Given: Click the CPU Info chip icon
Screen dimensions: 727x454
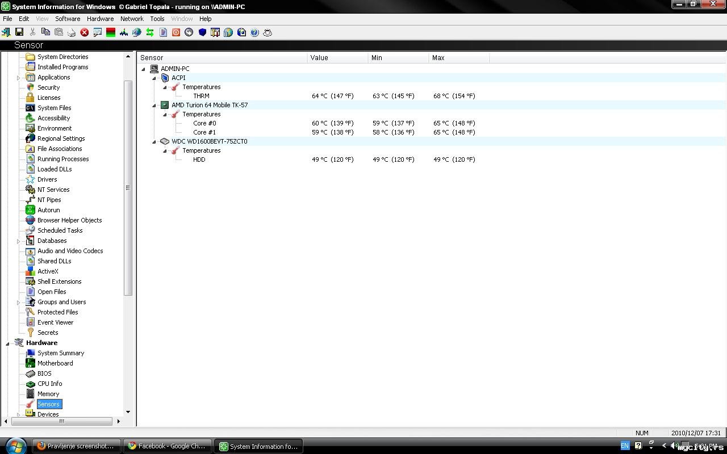Looking at the screenshot, I should point(31,384).
